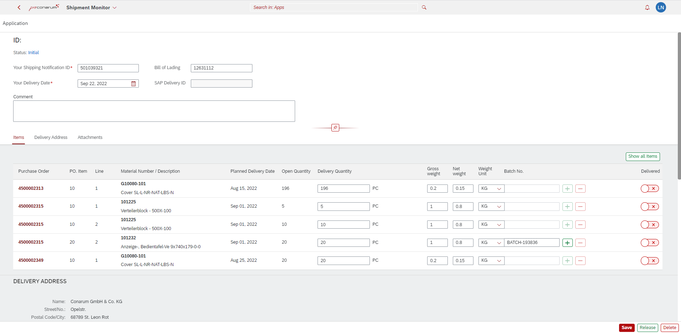Toggle Delivered switch for order 4500002313
Image resolution: width=681 pixels, height=333 pixels.
coord(650,189)
